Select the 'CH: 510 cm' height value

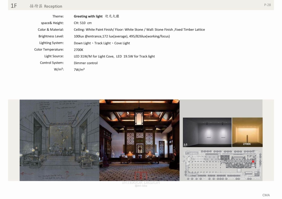coord(83,23)
